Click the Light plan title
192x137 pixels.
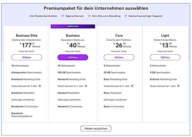tap(165, 35)
